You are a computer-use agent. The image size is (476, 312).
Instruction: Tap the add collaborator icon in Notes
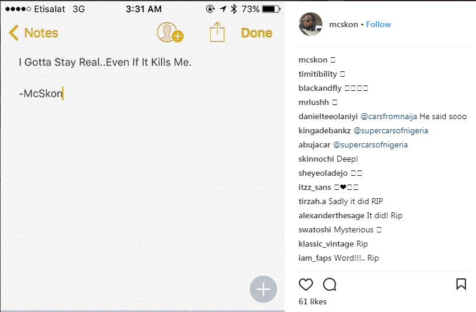(x=170, y=33)
